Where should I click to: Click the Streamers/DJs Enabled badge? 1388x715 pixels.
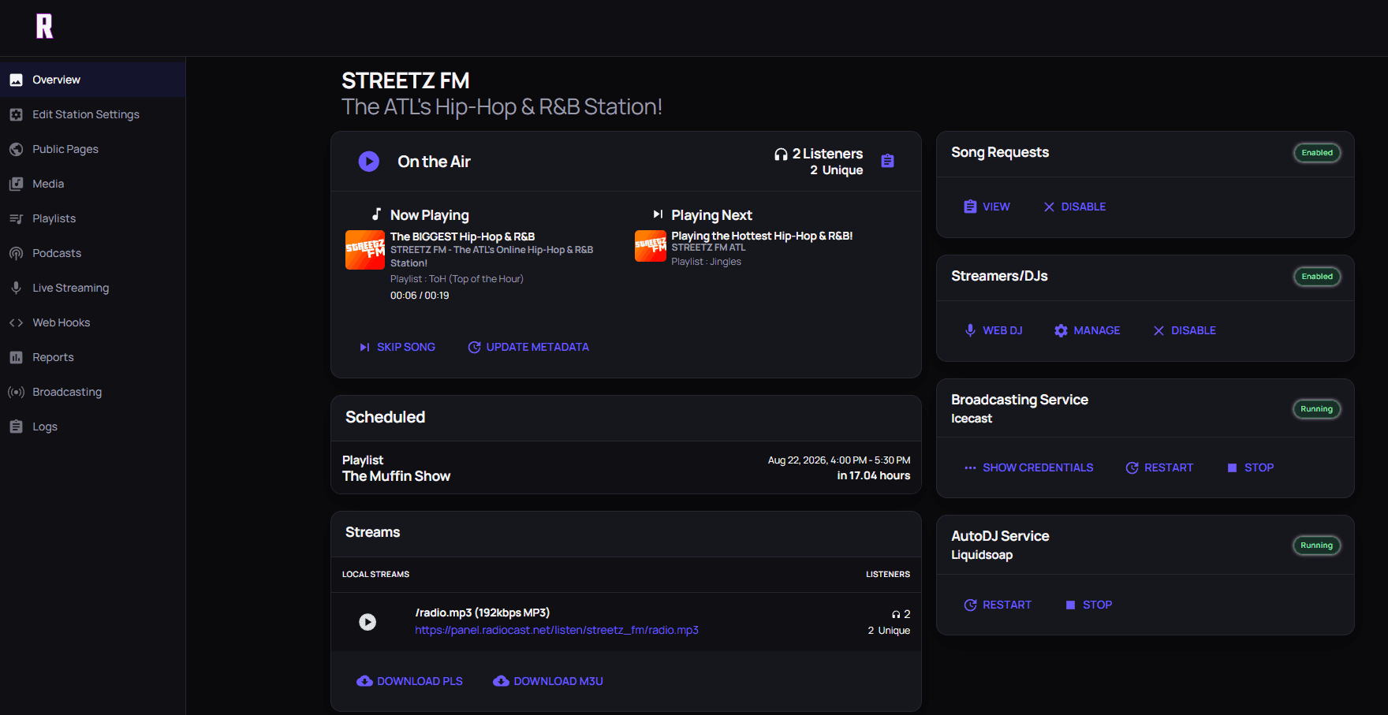tap(1317, 277)
